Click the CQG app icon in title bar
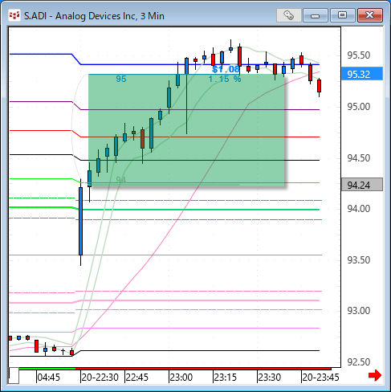Viewport: 391px width, 392px height. pos(14,15)
